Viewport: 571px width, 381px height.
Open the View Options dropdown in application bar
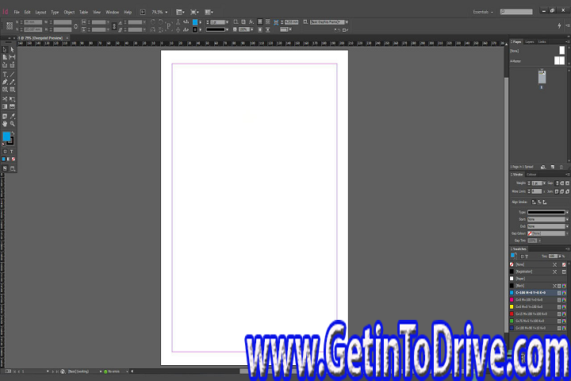[x=180, y=12]
